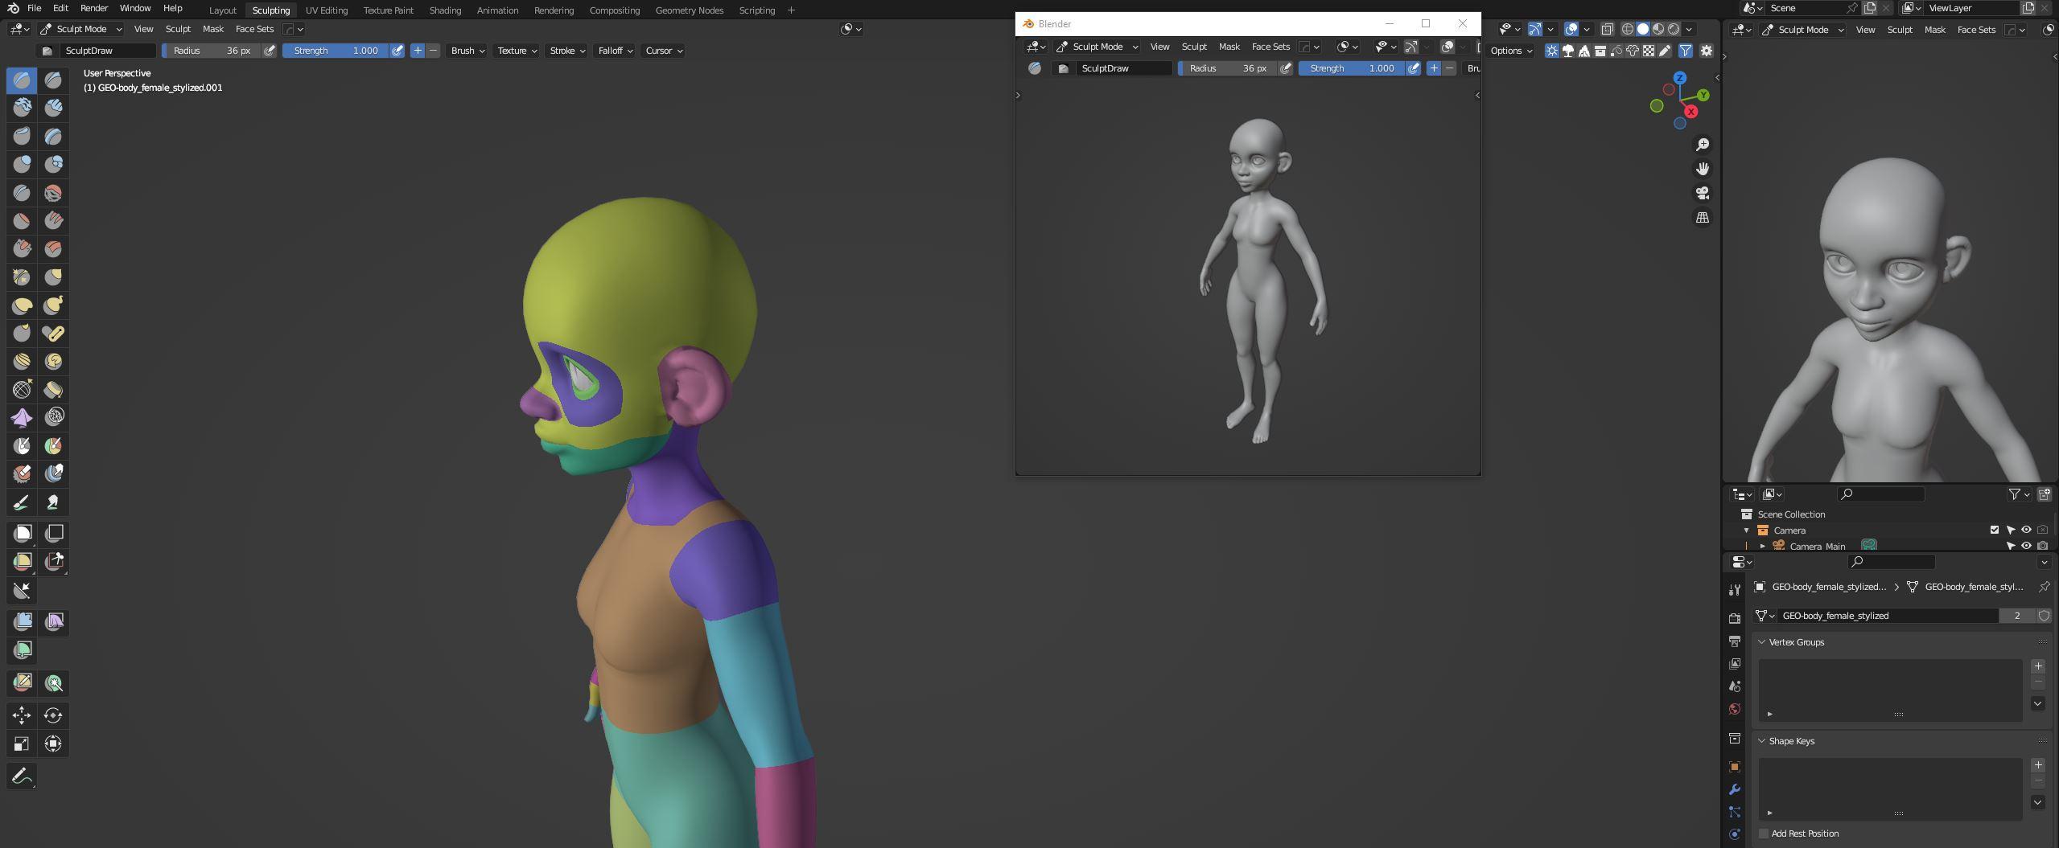Add a new workspace with plus tab
This screenshot has width=2059, height=848.
791,10
